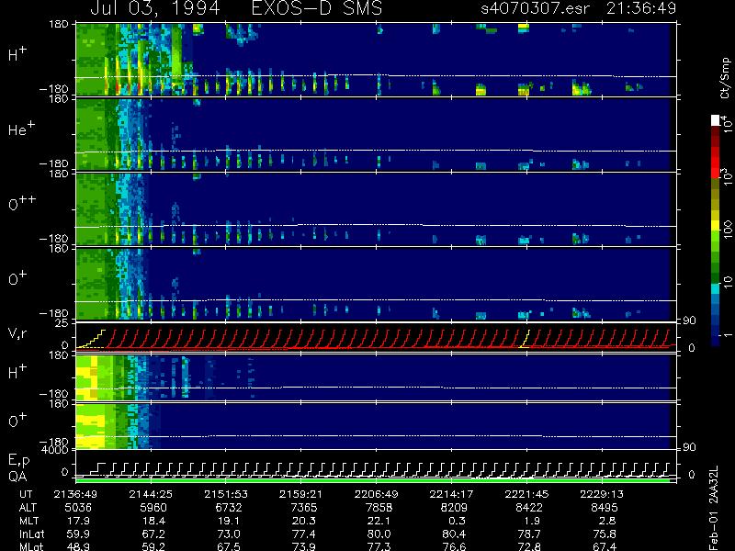Click the file name "s4070307.esr"
This screenshot has width=735, height=551.
tap(536, 8)
